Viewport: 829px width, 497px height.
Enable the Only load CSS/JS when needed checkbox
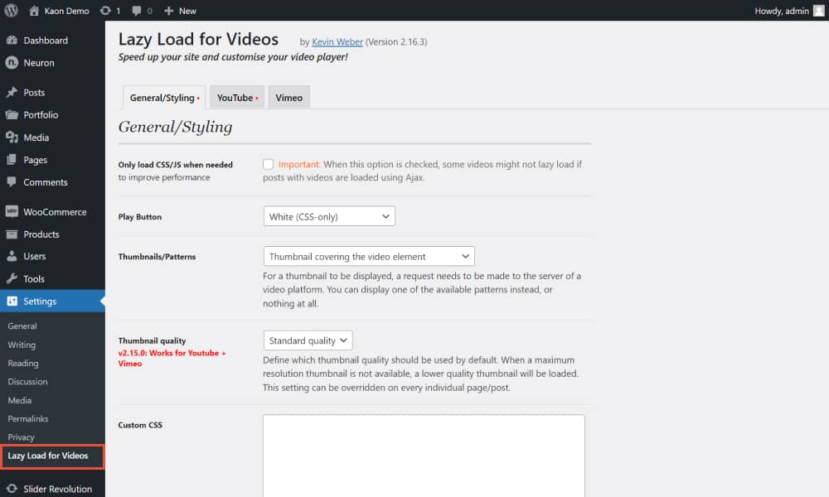coord(268,164)
